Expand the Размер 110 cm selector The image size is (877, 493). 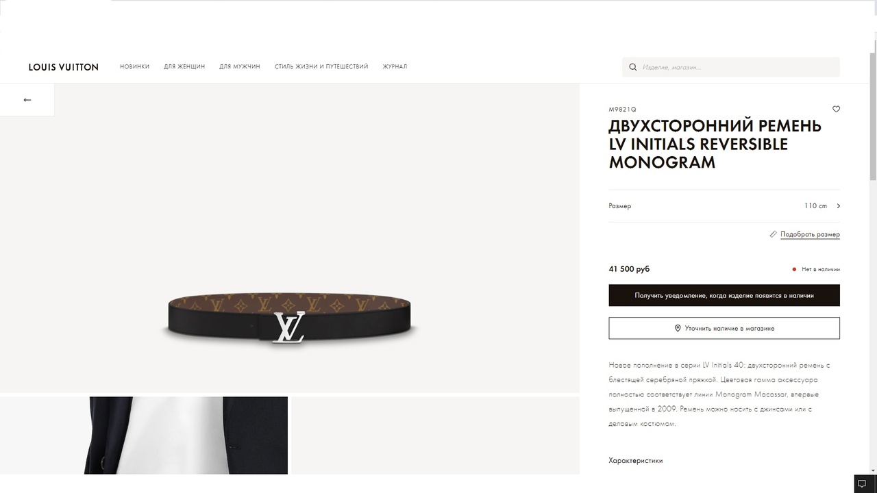pyautogui.click(x=724, y=206)
